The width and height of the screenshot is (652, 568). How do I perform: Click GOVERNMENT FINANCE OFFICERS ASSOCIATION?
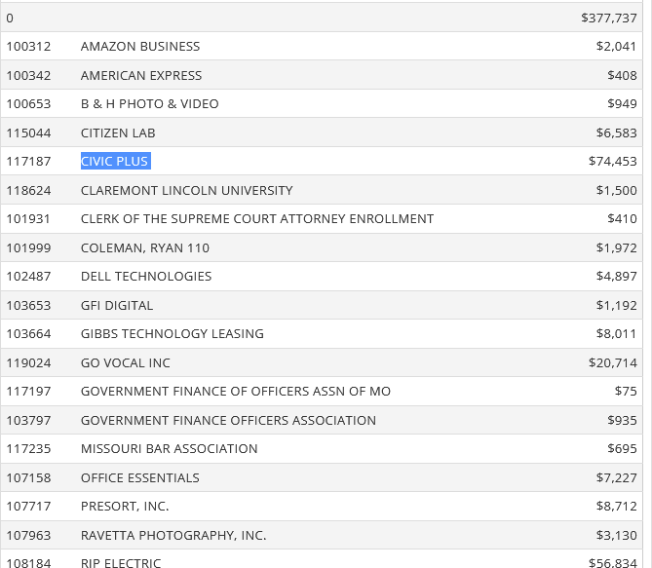[x=228, y=420]
